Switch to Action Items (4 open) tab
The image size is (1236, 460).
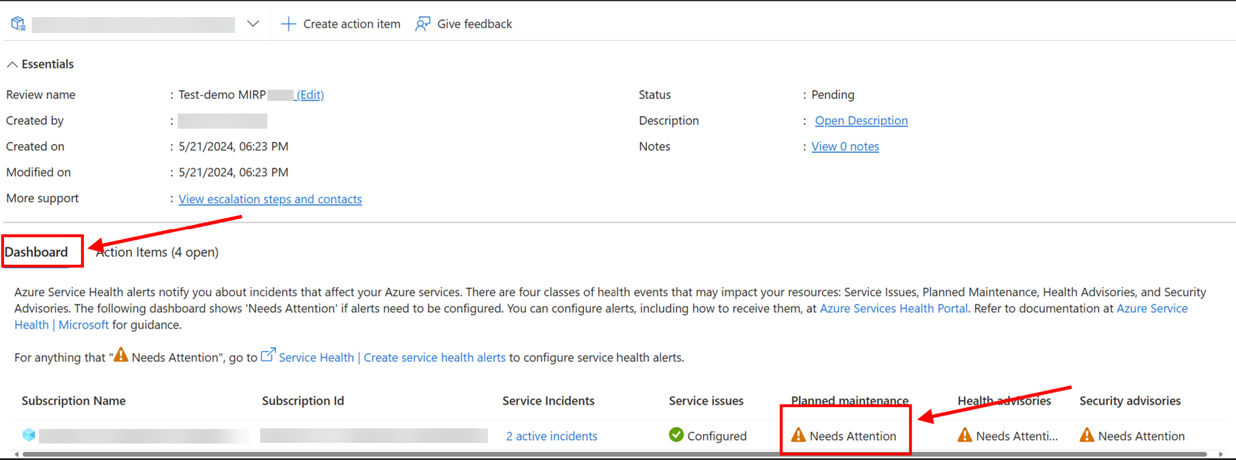pos(157,252)
